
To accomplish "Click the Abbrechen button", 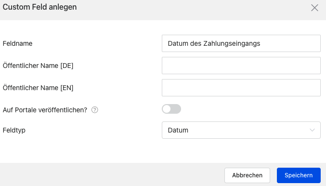I will [247, 175].
